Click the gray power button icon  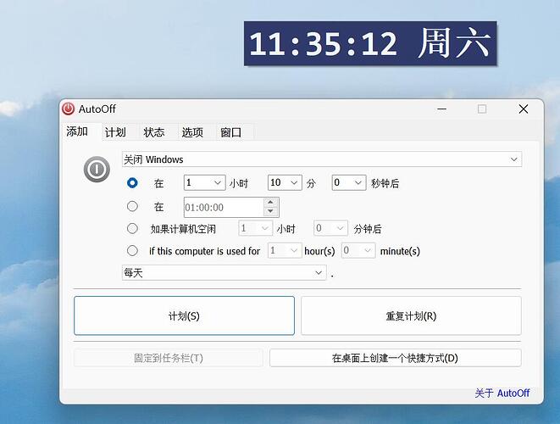tap(97, 169)
